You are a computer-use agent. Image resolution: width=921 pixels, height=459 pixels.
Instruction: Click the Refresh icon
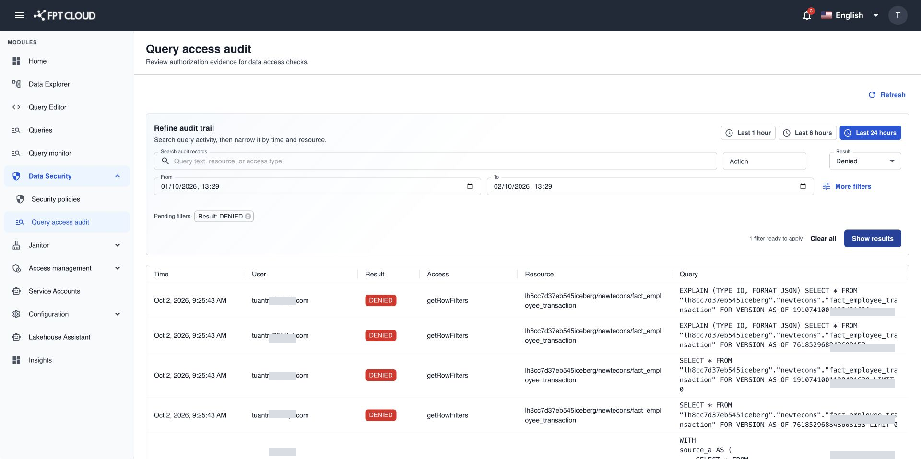click(872, 95)
